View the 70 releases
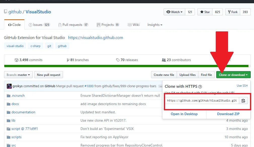This screenshot has width=254, height=147. pos(127,60)
